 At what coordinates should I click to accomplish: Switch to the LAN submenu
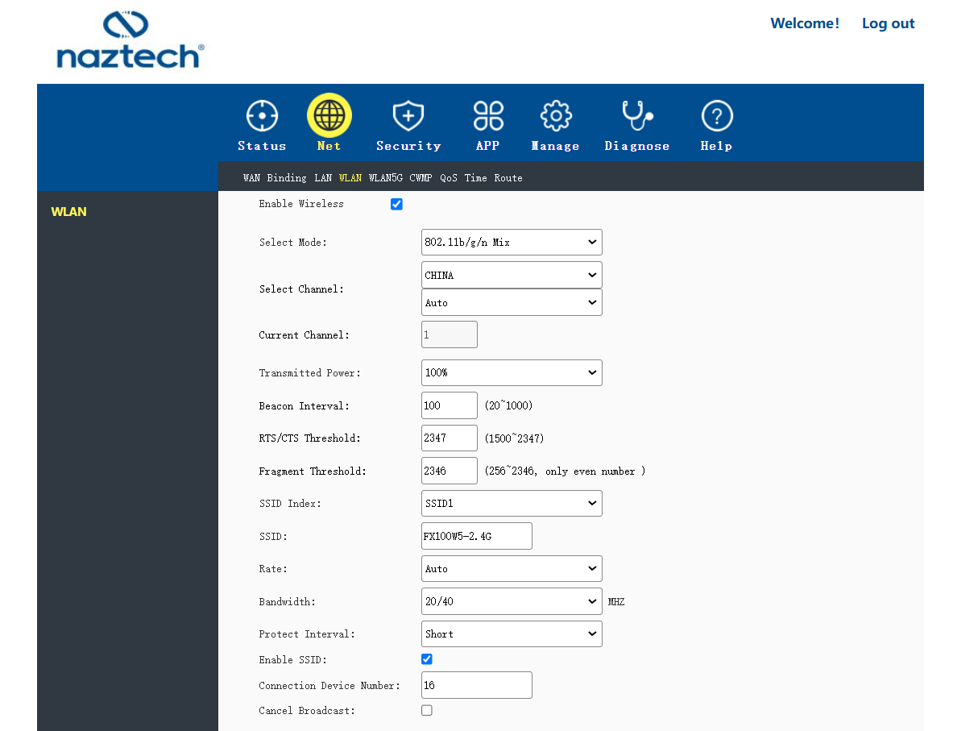click(x=323, y=178)
